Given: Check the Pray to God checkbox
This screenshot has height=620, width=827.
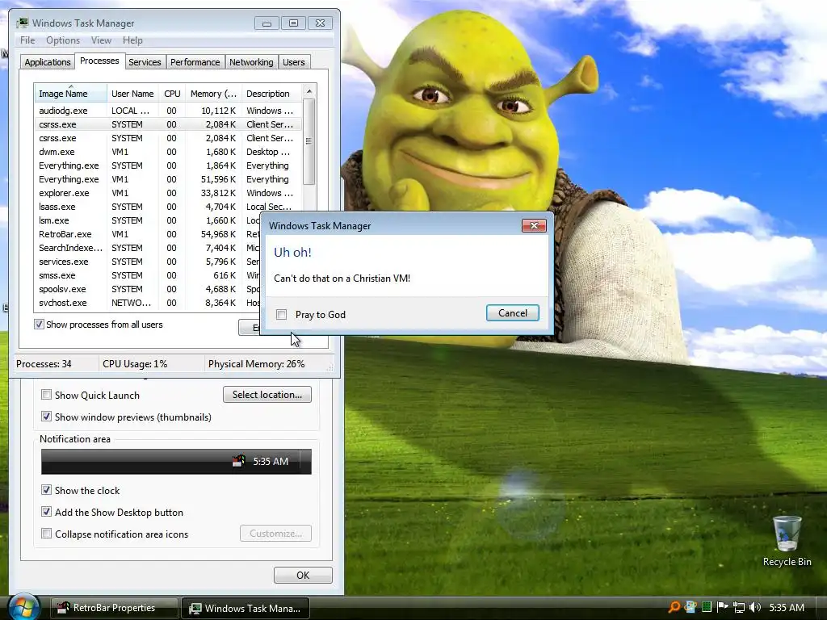Looking at the screenshot, I should click(x=282, y=315).
